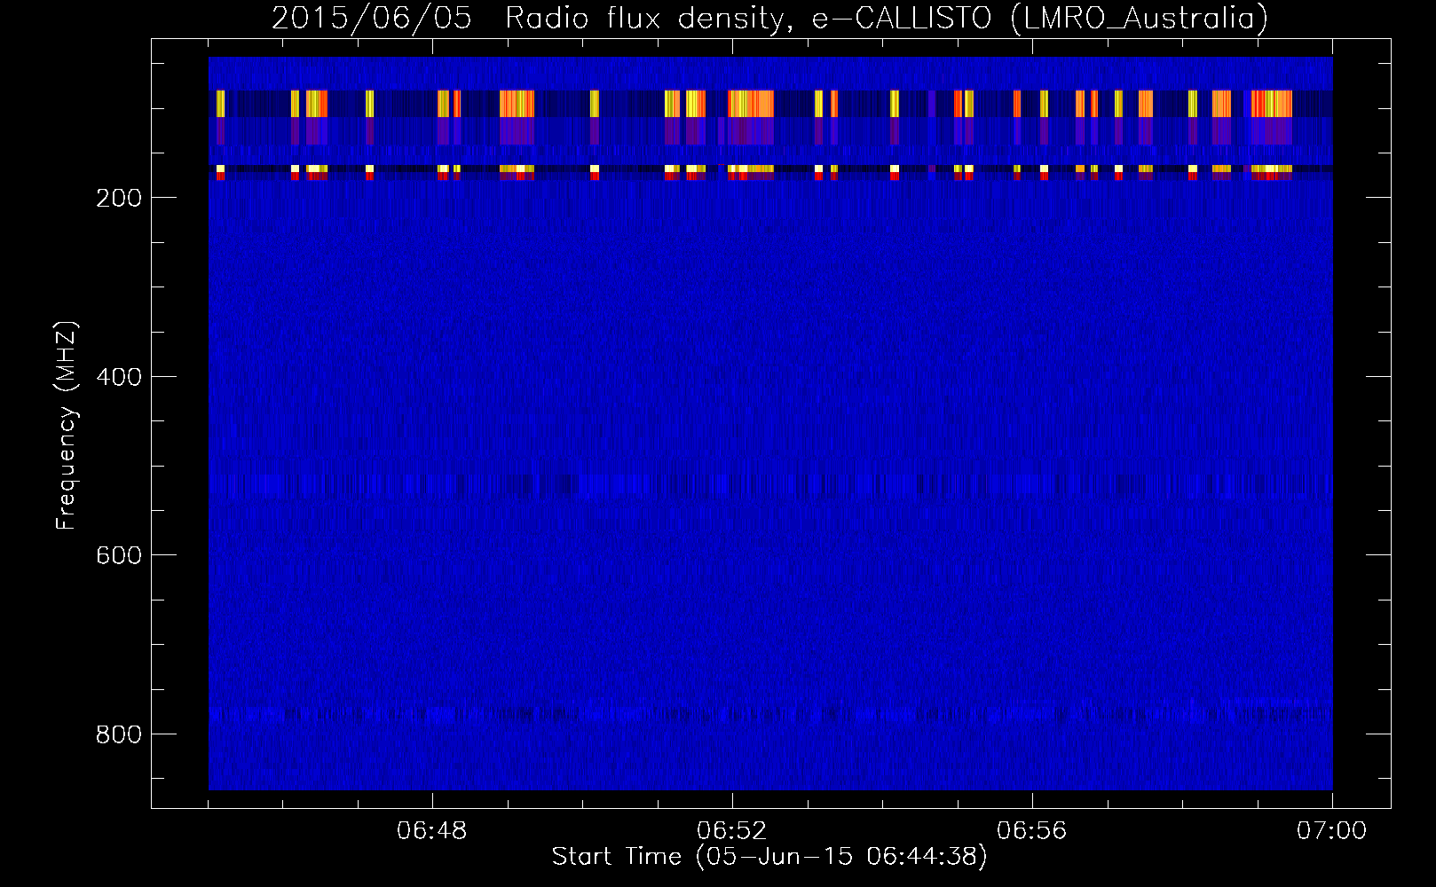The height and width of the screenshot is (887, 1436).
Task: Select the 400 frequency tick label
Action: click(119, 377)
